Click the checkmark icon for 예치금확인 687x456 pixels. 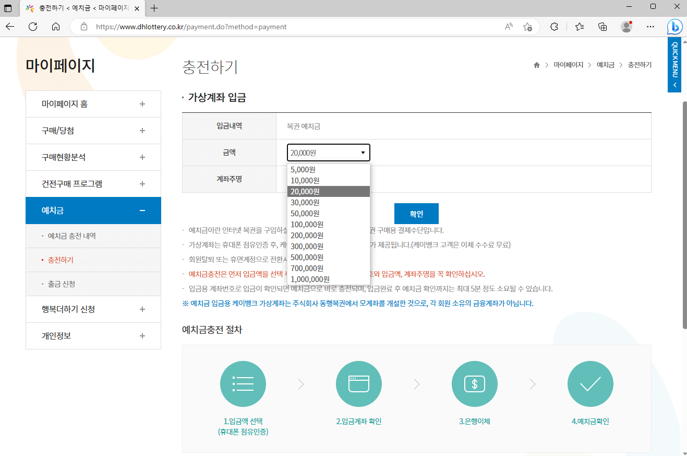pyautogui.click(x=590, y=383)
